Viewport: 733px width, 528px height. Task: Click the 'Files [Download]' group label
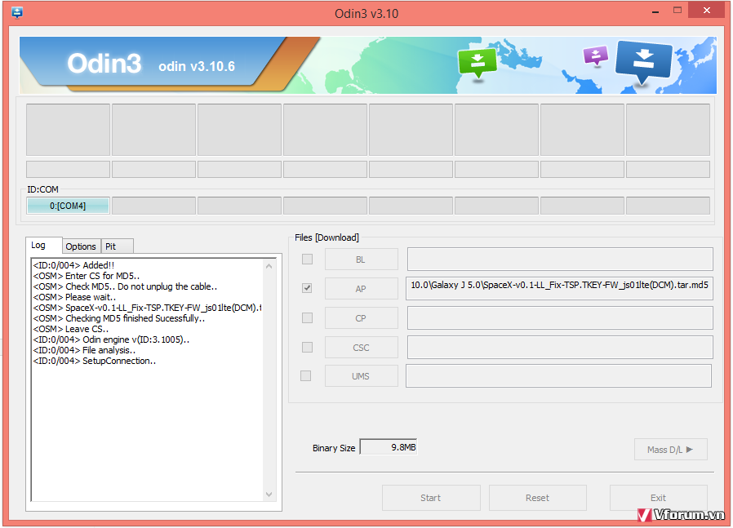[x=327, y=237]
